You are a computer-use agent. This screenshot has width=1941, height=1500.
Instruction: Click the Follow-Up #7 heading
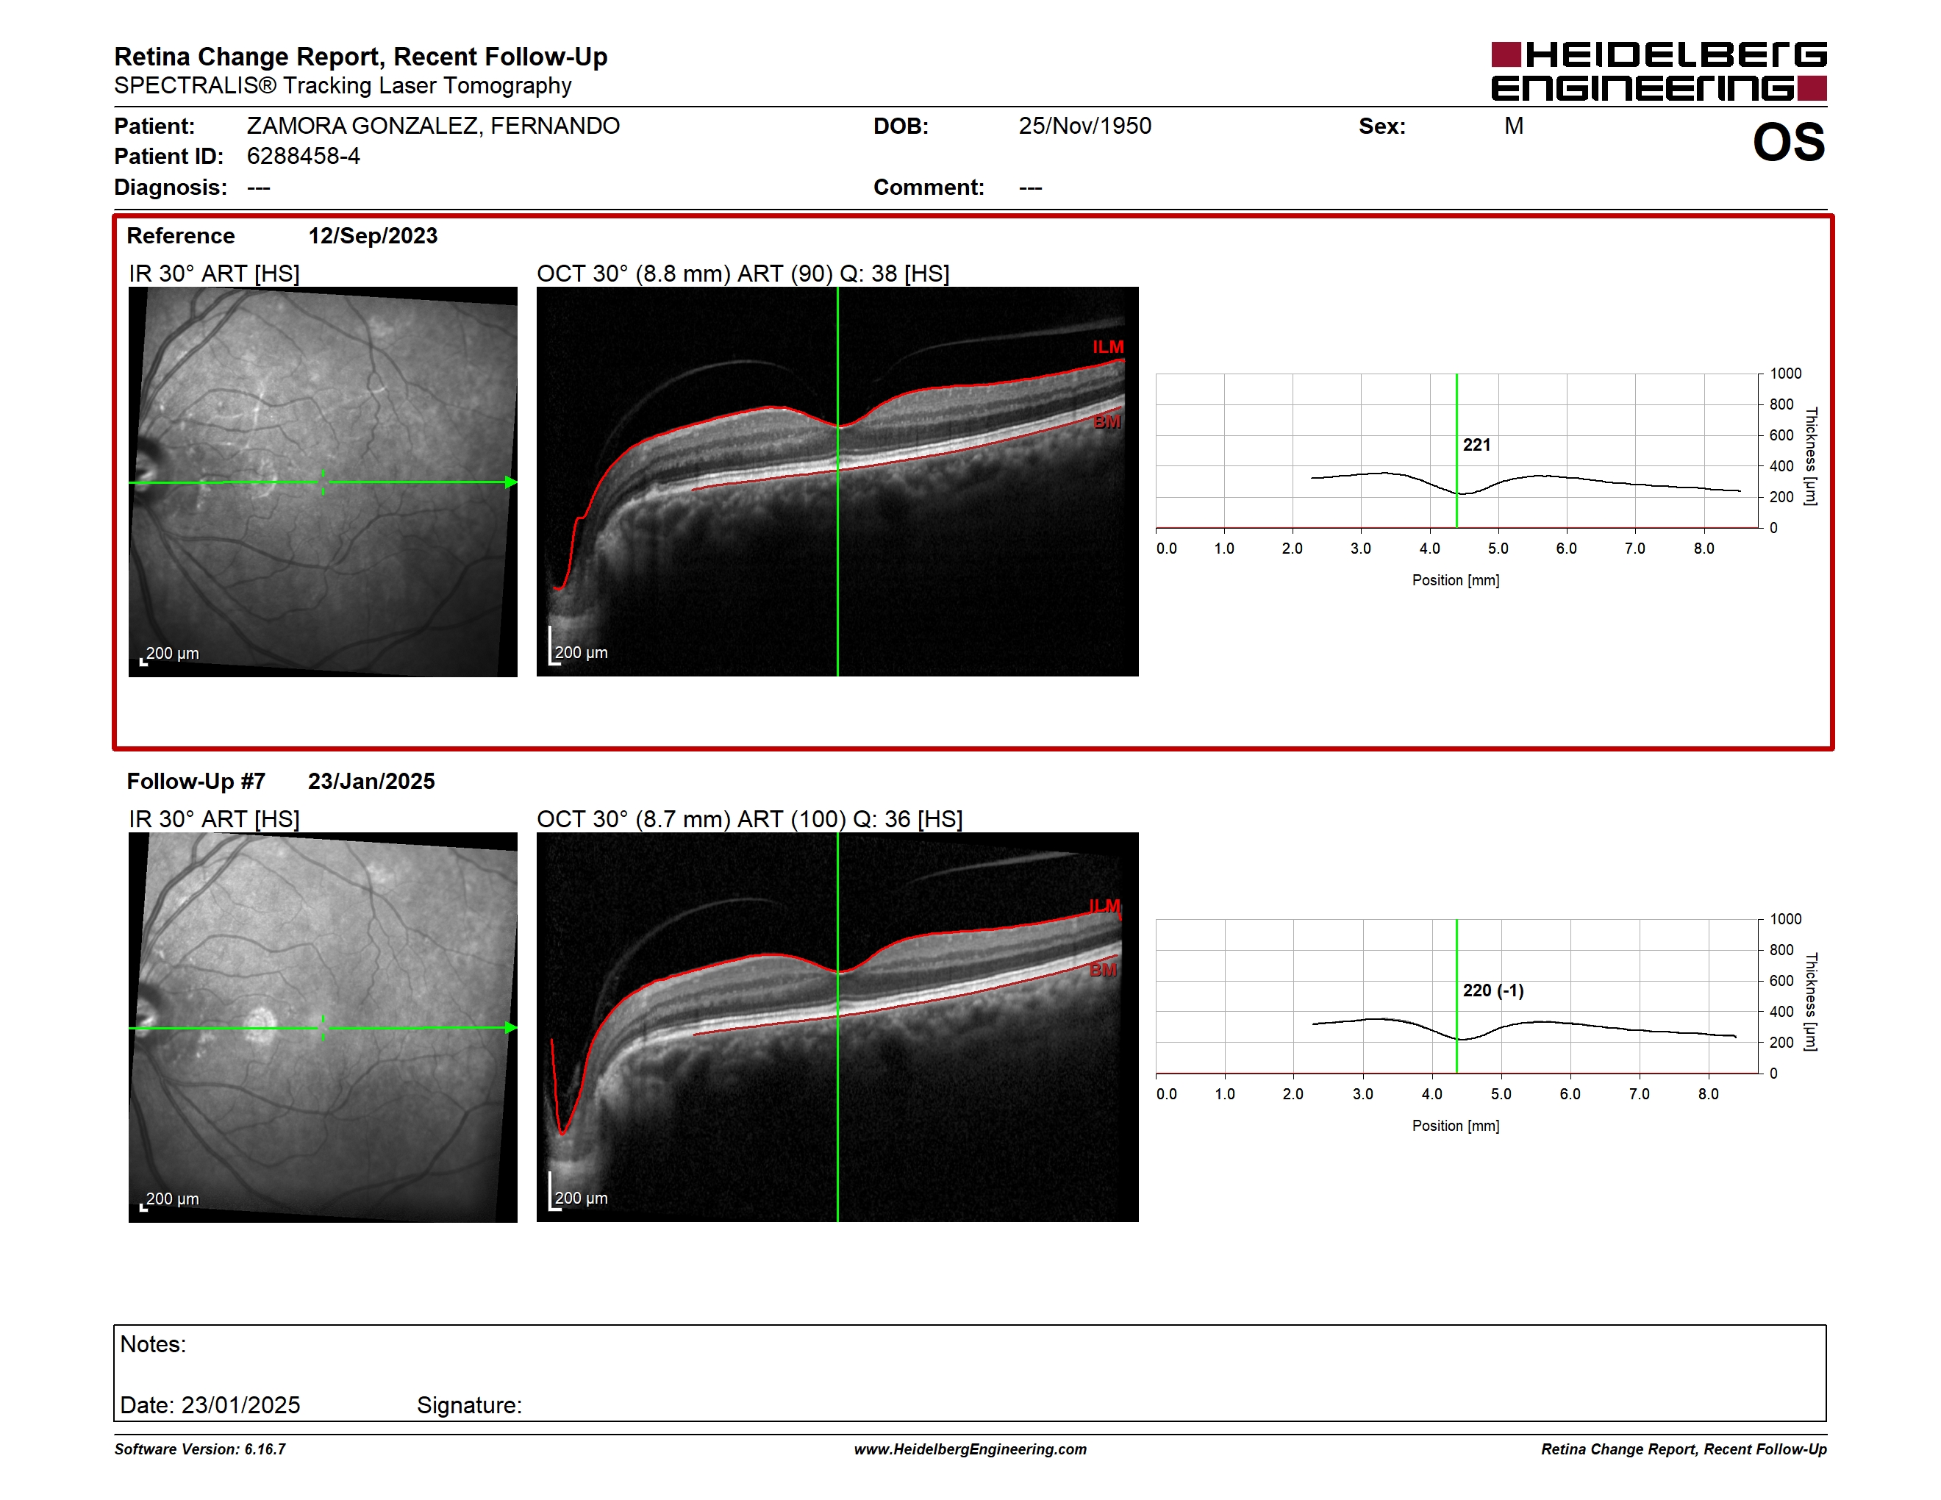(x=196, y=781)
